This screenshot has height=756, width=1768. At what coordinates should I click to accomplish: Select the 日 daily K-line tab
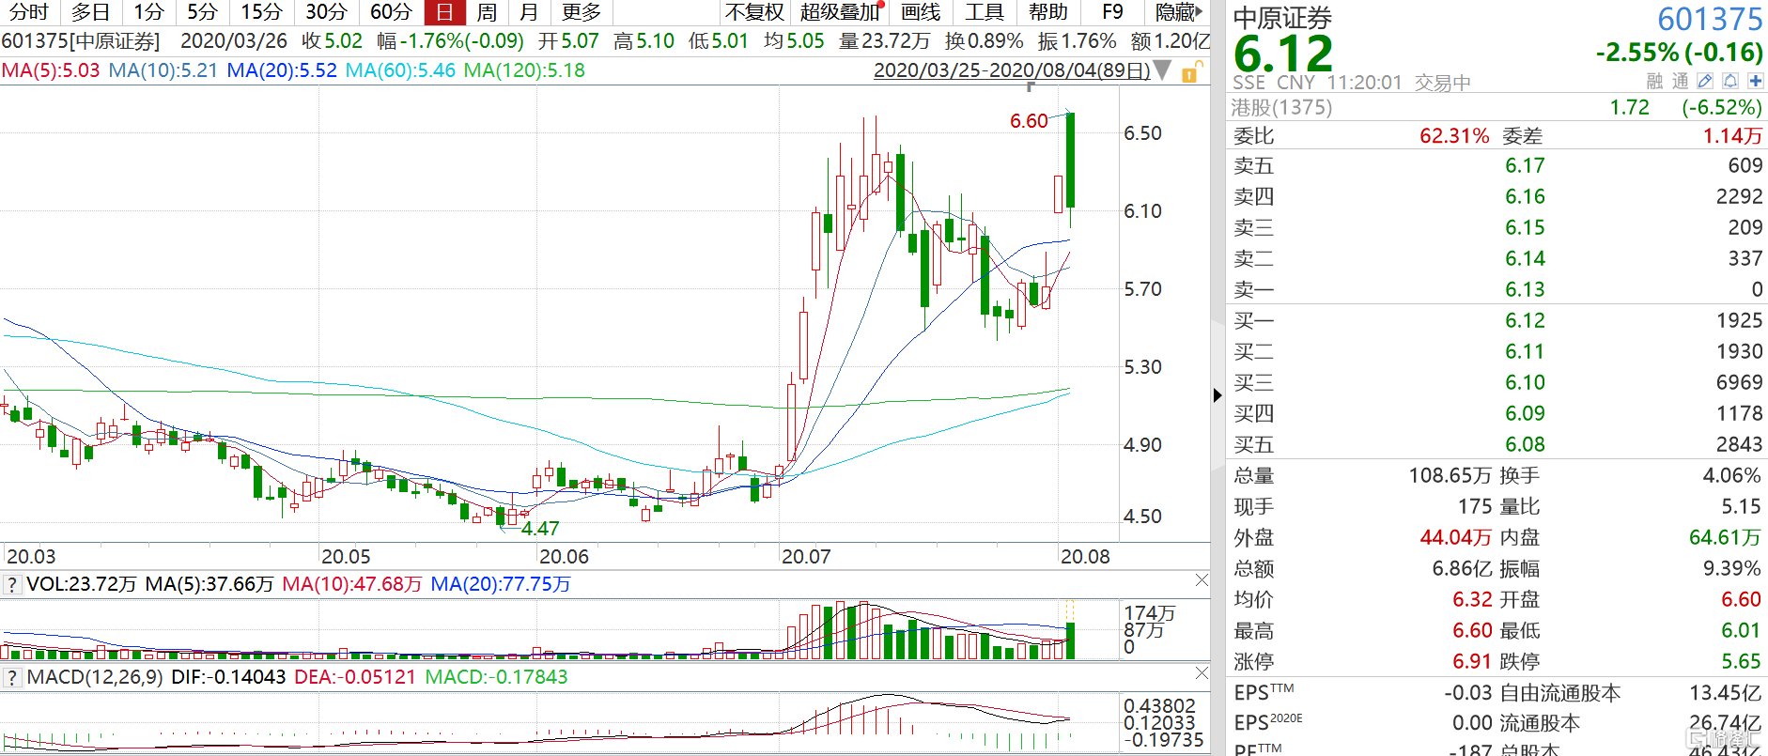tap(445, 12)
